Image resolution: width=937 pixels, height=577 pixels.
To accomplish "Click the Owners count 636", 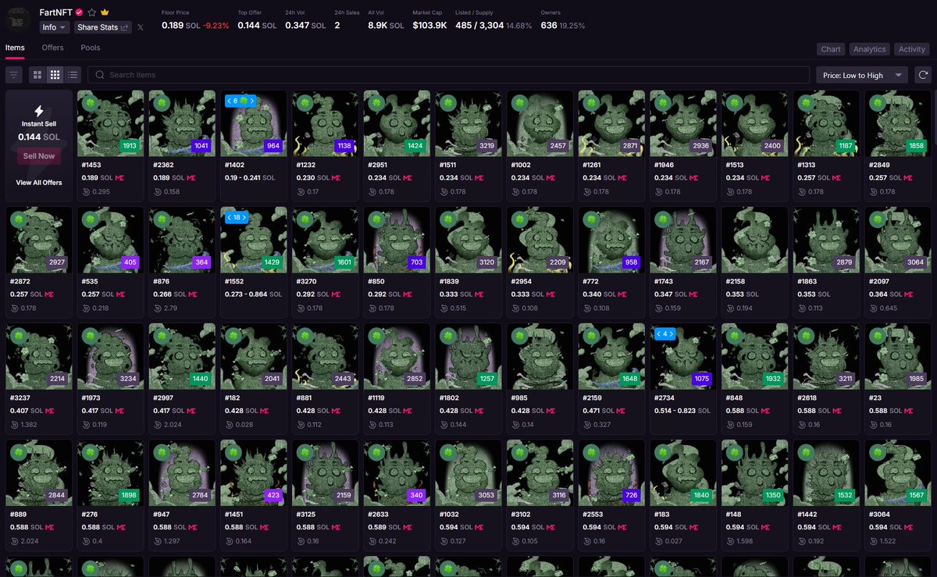I will [549, 26].
